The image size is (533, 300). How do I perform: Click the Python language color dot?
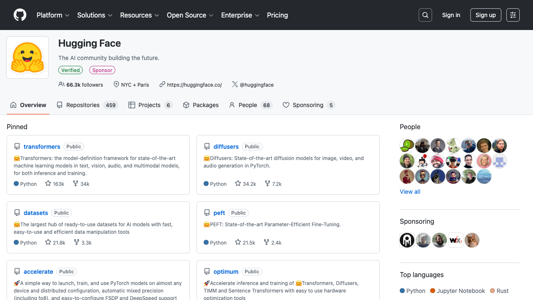tap(402, 291)
